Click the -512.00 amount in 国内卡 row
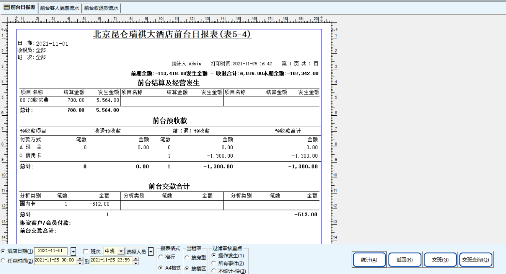This screenshot has height=274, width=506. [x=99, y=204]
